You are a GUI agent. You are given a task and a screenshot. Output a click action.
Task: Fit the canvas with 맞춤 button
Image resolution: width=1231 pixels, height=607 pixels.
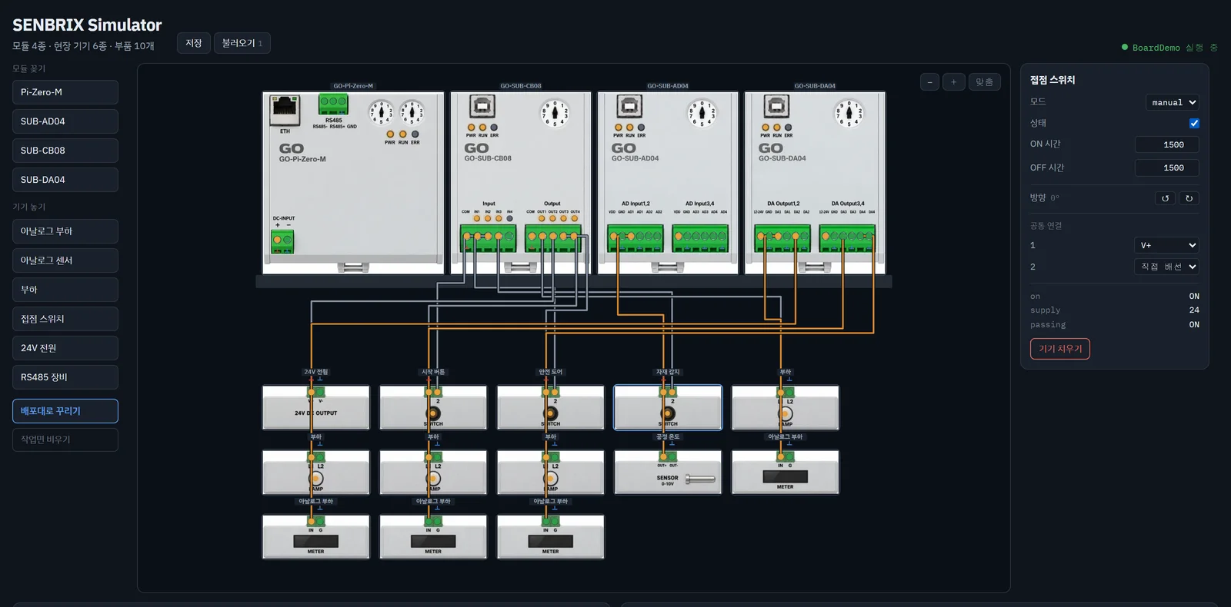[x=984, y=82]
